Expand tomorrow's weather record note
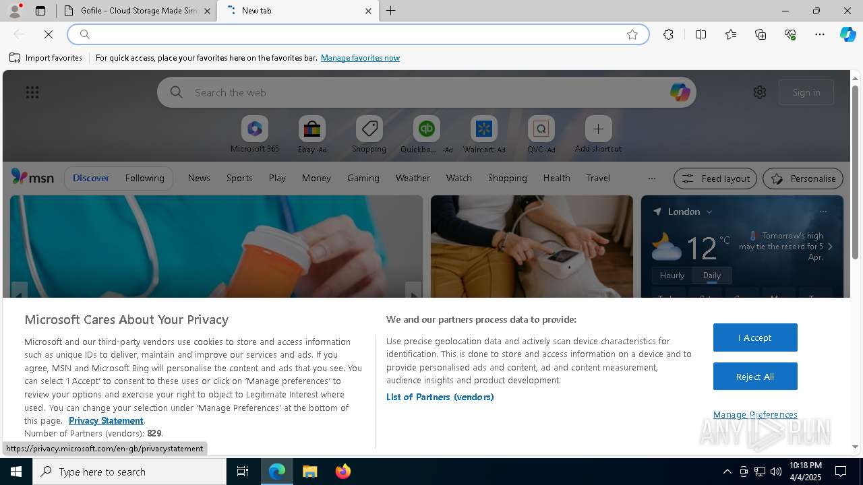 click(x=830, y=247)
